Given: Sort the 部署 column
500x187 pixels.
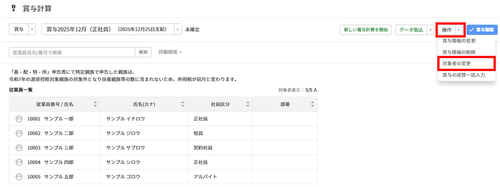Looking at the screenshot, I should coord(312,104).
